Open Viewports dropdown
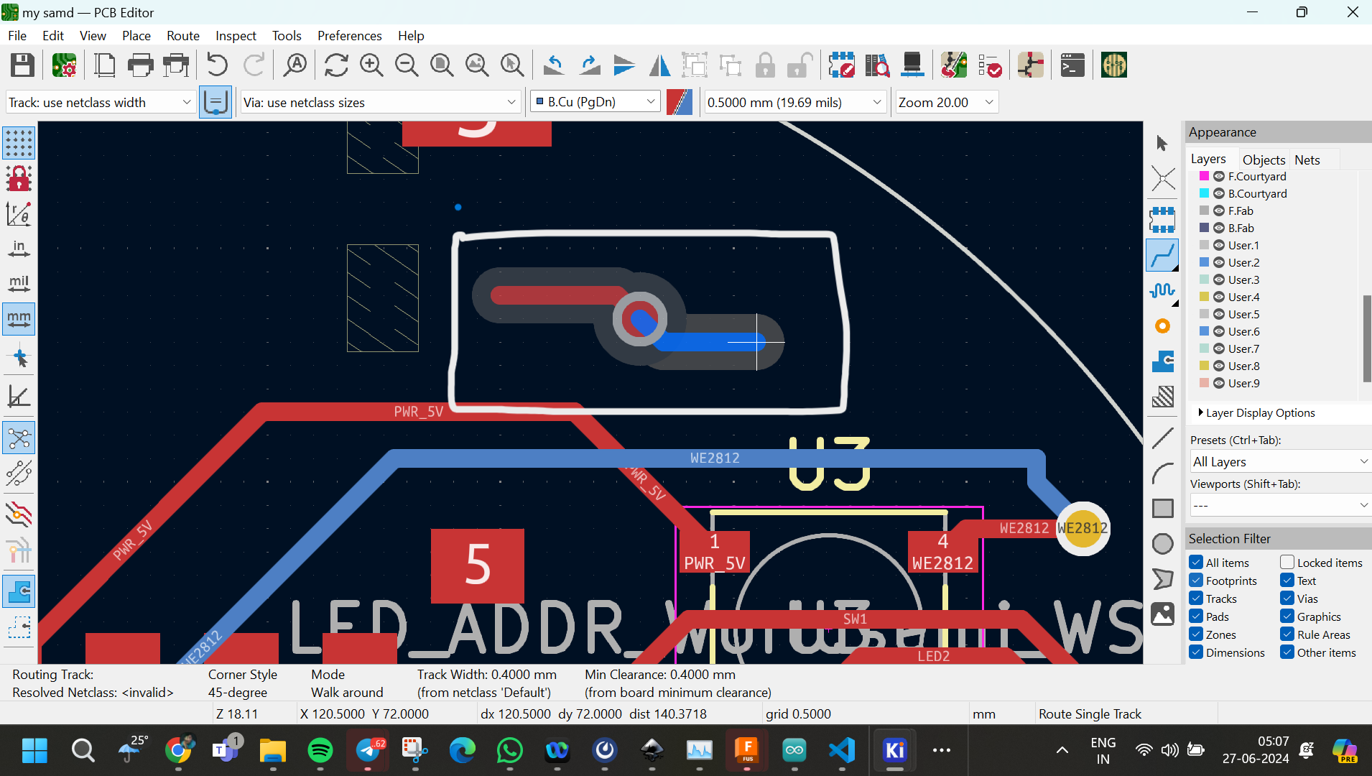 pos(1280,505)
